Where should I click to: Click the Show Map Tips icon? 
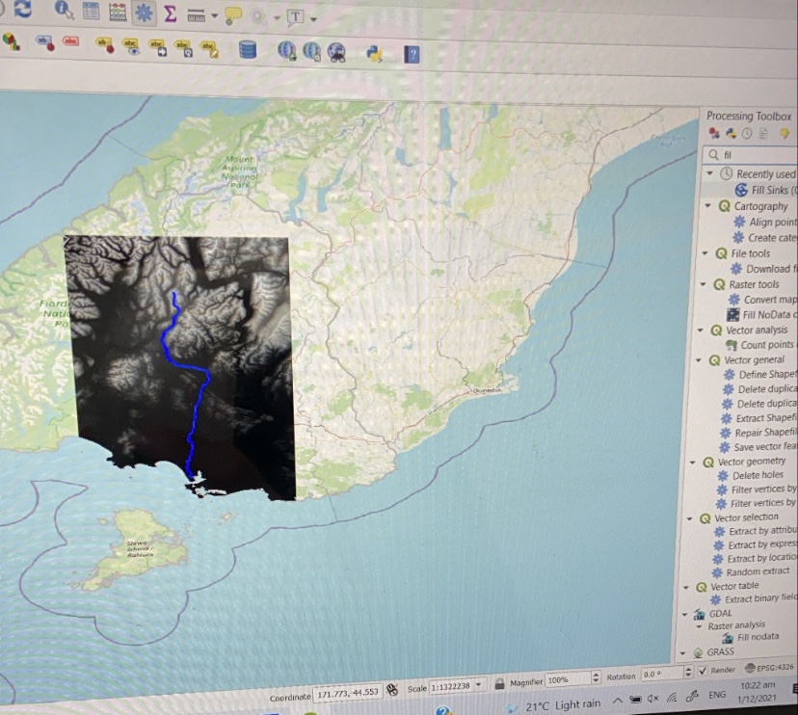[233, 15]
